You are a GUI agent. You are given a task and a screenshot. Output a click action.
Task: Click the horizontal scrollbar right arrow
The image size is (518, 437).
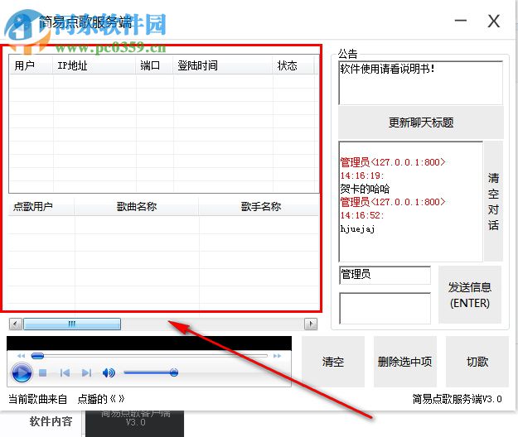coord(311,324)
